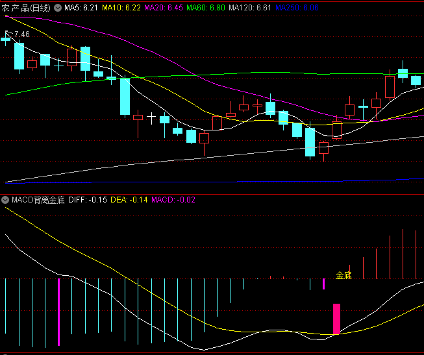
Task: Select the MA60: 6.80 label
Action: [x=206, y=8]
